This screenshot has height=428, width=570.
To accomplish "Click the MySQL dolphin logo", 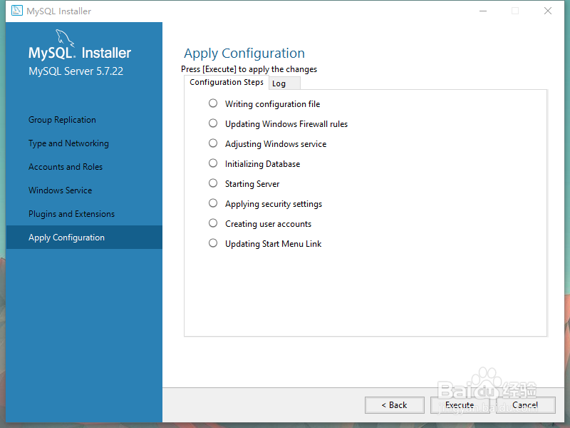I will coord(65,38).
